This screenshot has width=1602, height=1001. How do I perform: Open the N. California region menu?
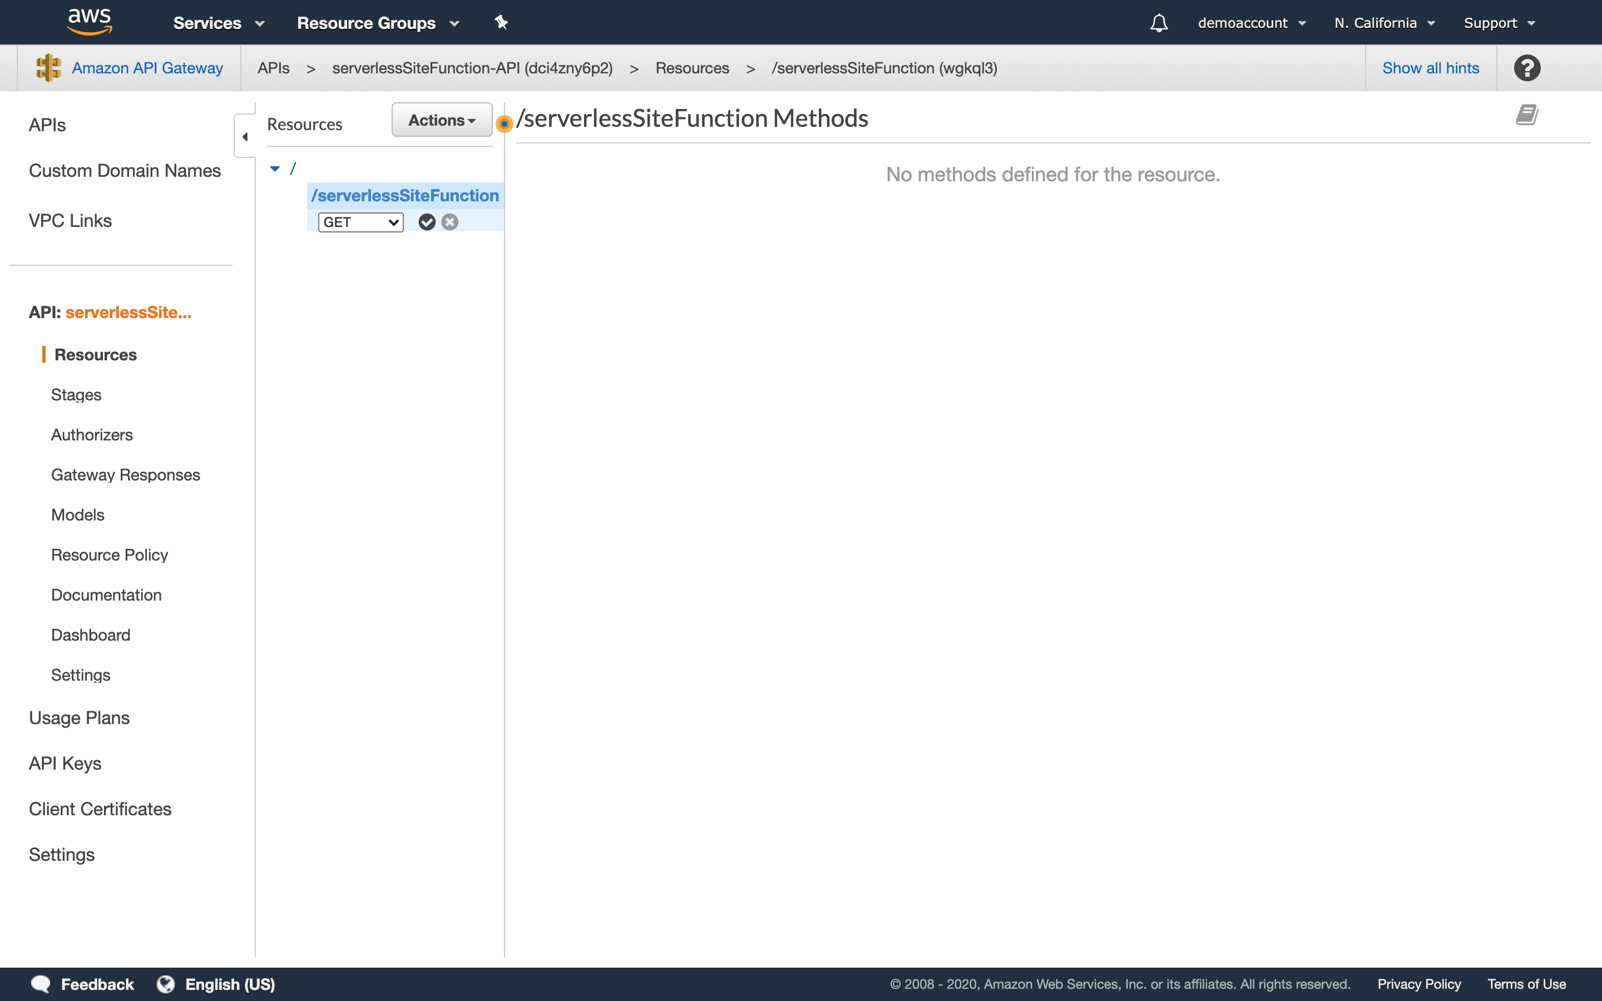tap(1384, 23)
